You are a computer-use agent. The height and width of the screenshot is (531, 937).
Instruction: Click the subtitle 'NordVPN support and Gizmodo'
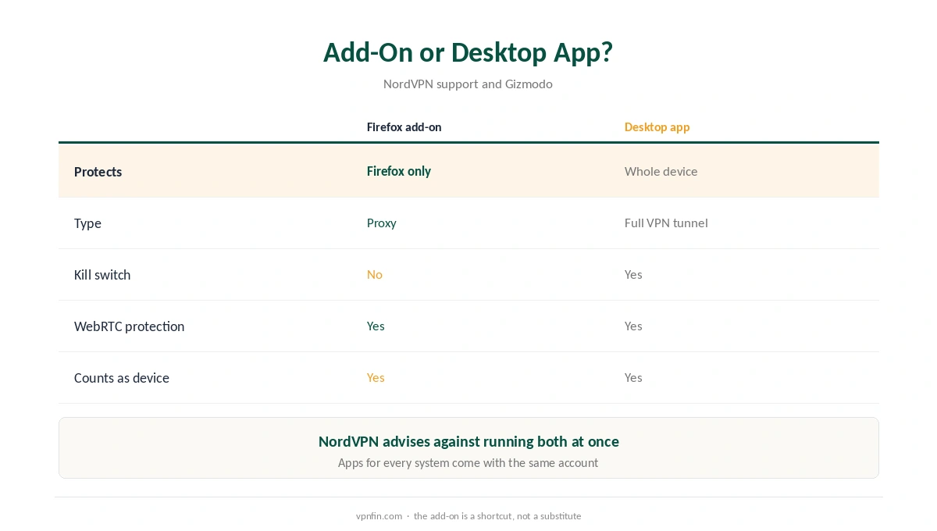[x=468, y=84]
